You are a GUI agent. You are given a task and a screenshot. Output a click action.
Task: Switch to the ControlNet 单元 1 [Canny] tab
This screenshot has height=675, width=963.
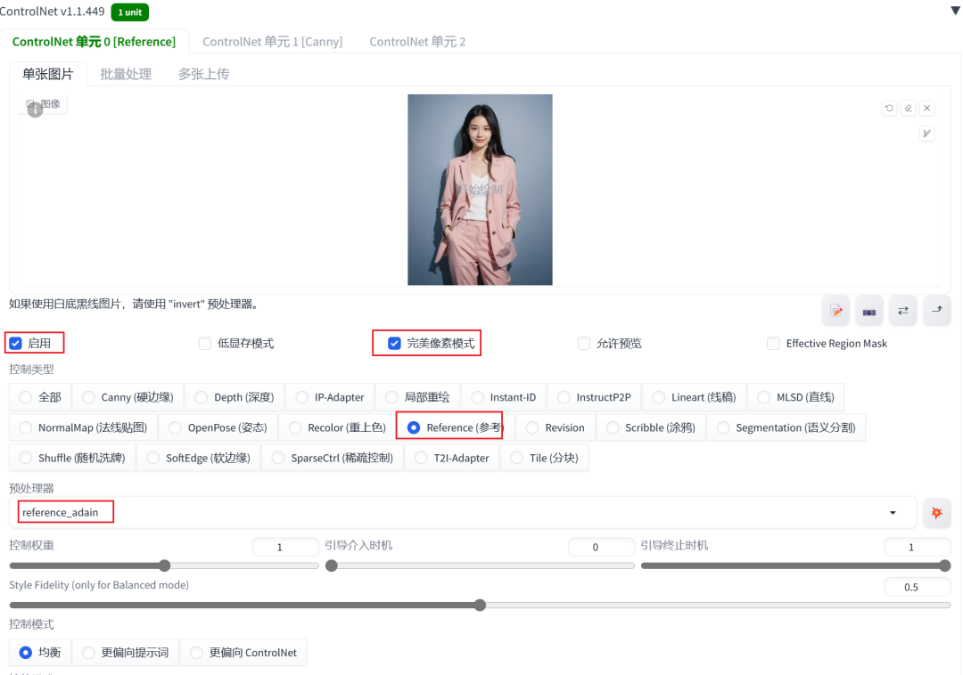[x=273, y=41]
